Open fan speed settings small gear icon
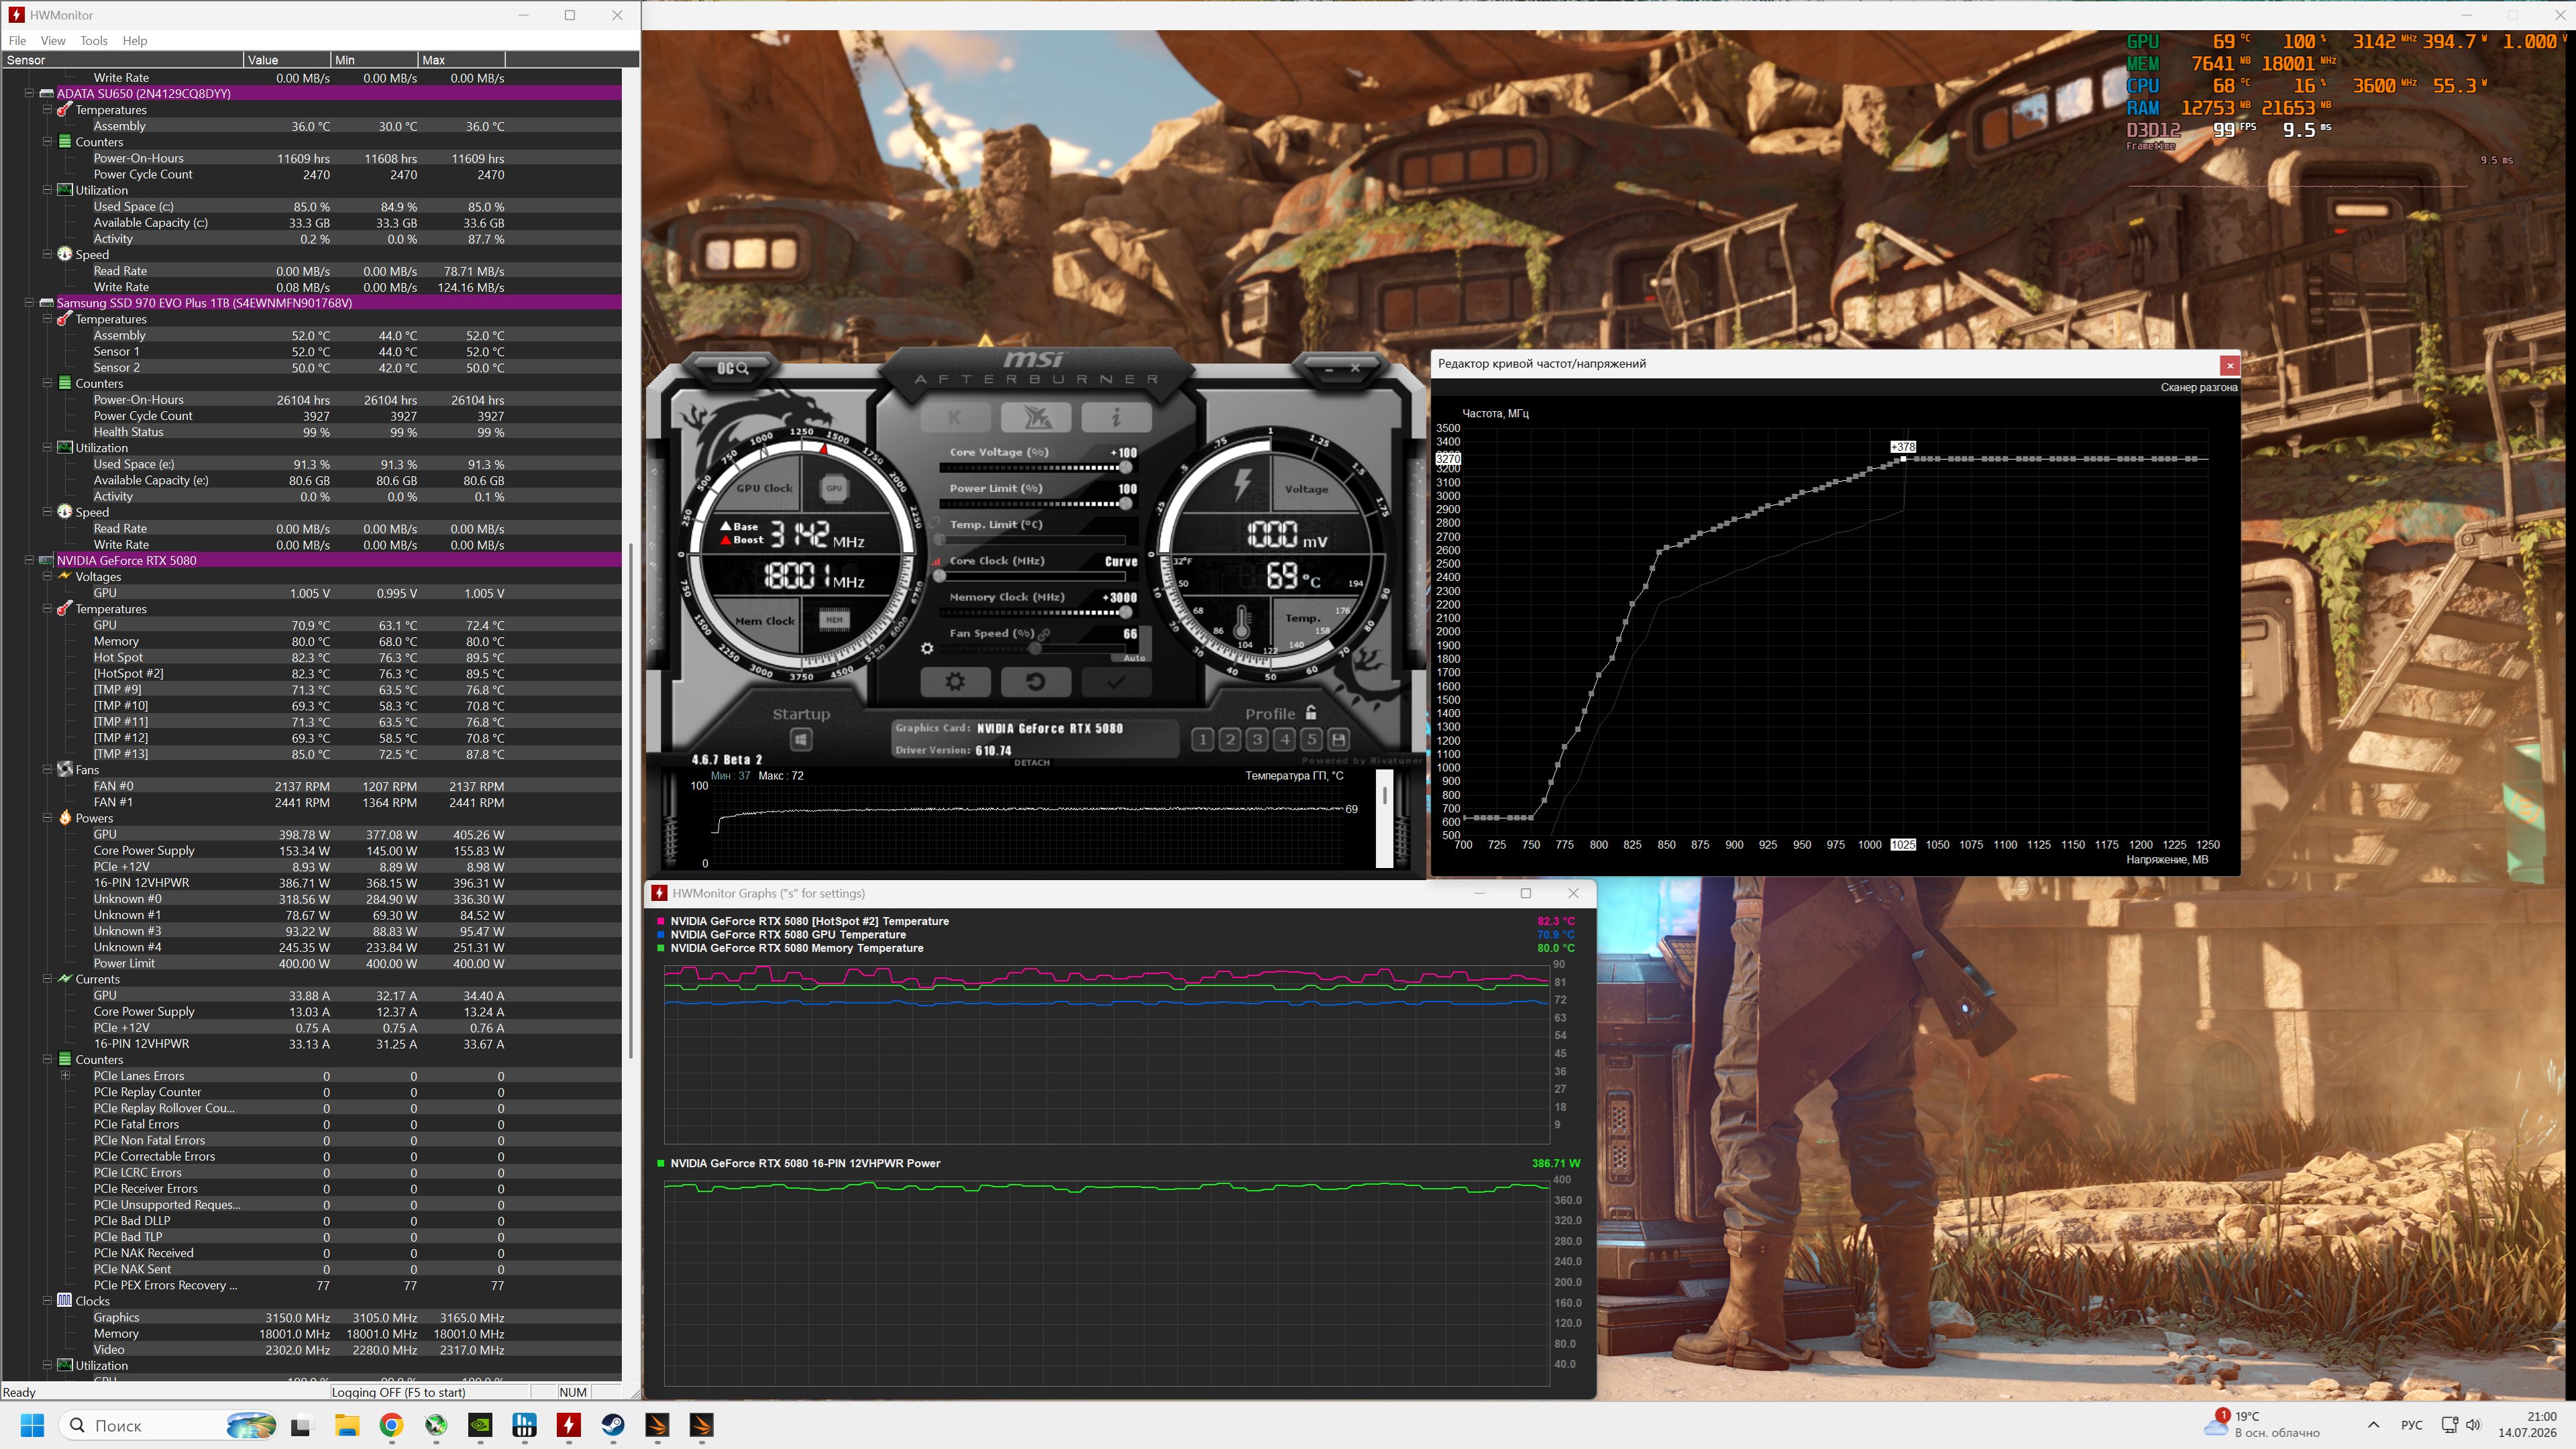2576x1449 pixels. (927, 648)
